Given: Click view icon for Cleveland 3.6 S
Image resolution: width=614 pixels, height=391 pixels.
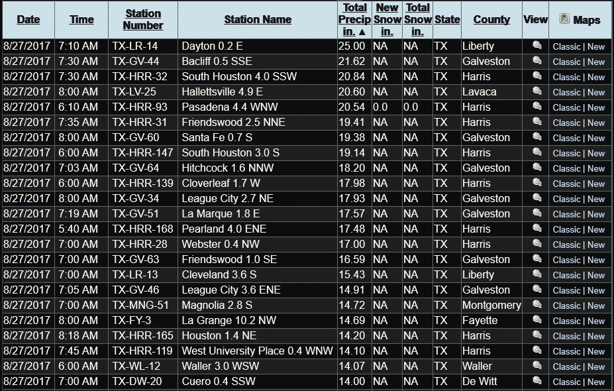Looking at the screenshot, I should (537, 274).
